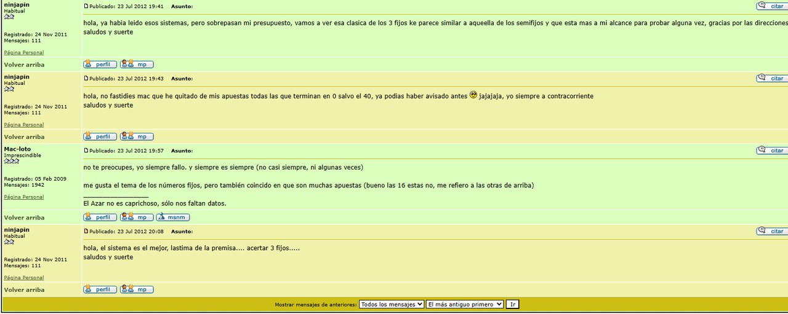Screen dimensions: 788x314
Task: Click Volver arriba under 19:43 post
Action: [24, 137]
